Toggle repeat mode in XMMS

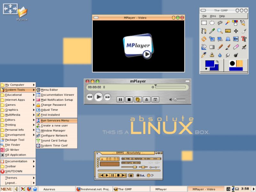click(156, 167)
